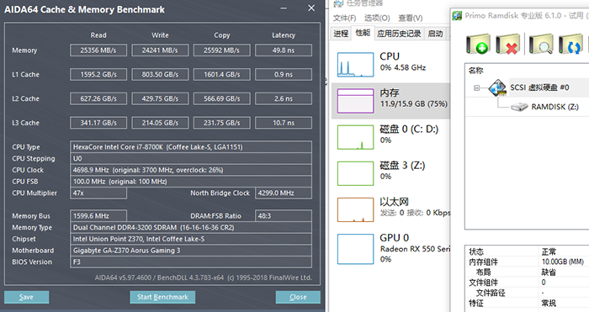Click the Memory Type field Dual Channel DDR4-3200
Screen dimensions: 589x312
point(191,228)
